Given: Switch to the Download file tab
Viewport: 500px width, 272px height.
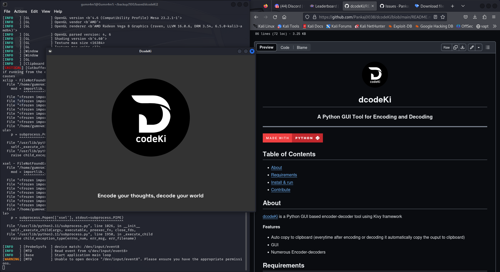Looking at the screenshot, I should (x=429, y=6).
